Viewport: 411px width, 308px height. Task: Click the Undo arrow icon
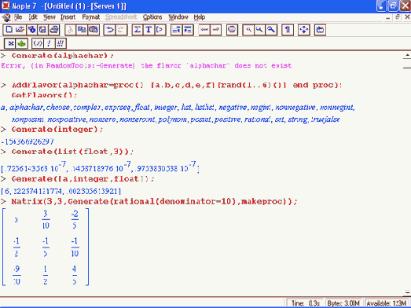coord(109,30)
